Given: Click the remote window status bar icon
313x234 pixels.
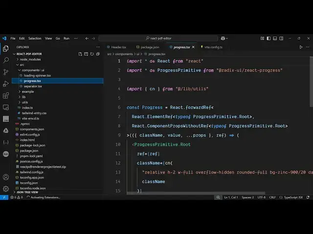Looking at the screenshot, I should coord(4,197).
